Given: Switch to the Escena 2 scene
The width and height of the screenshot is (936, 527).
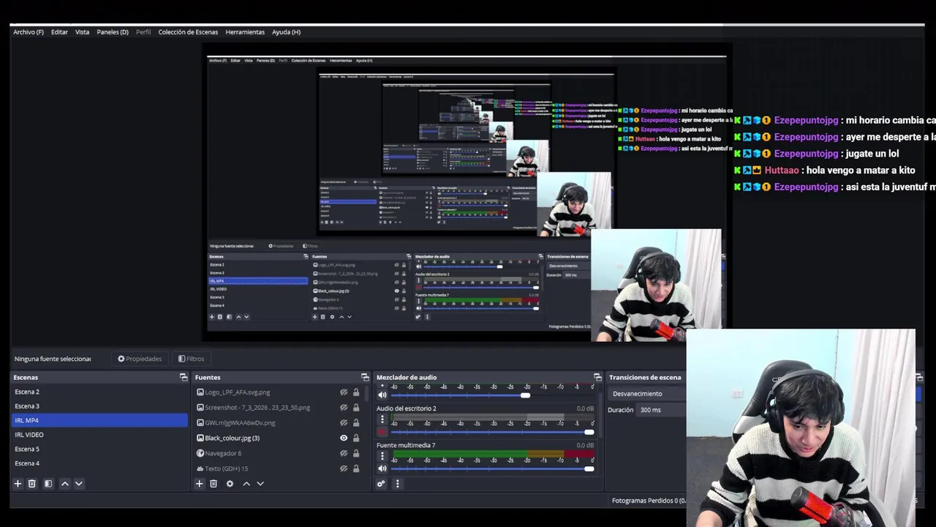Looking at the screenshot, I should point(99,392).
